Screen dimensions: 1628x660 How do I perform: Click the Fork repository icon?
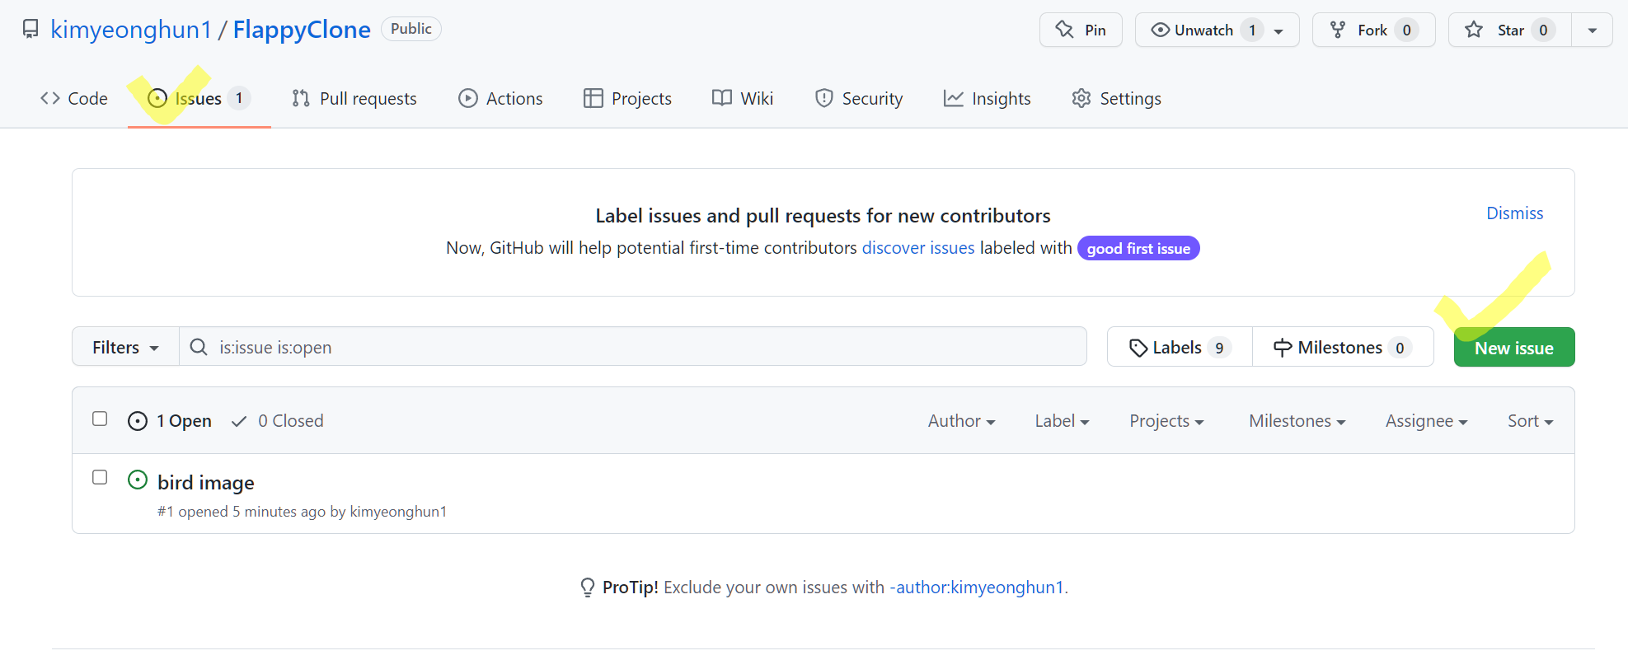(x=1338, y=30)
